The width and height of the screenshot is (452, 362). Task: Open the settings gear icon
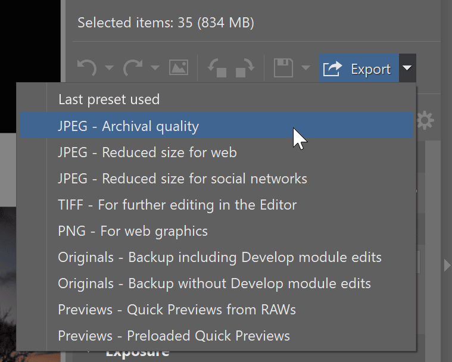tap(425, 120)
